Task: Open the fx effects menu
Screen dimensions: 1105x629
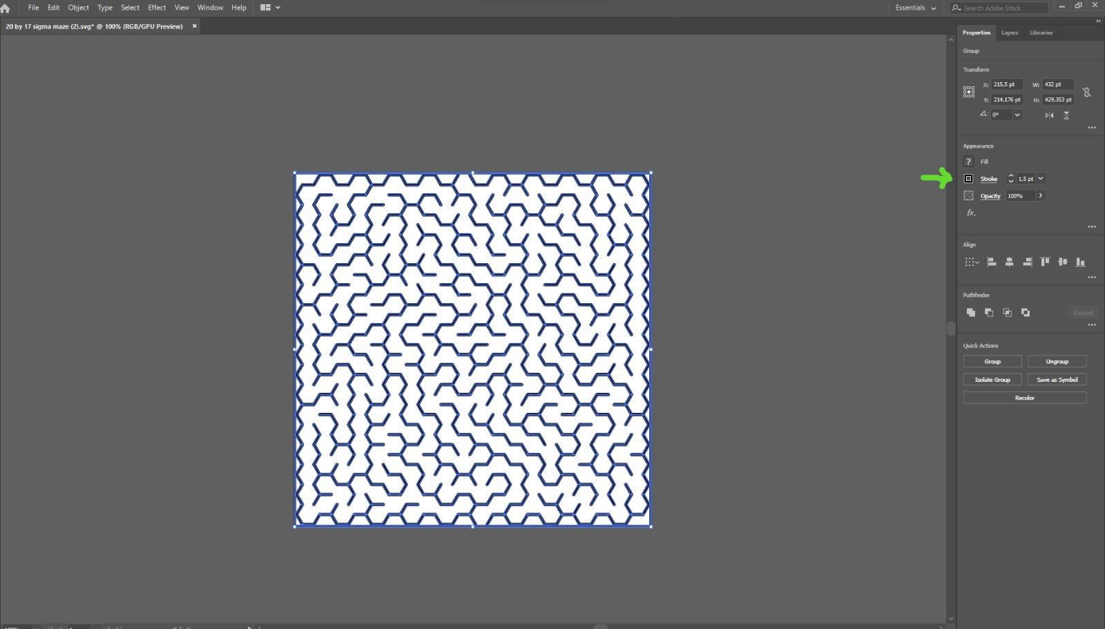Action: click(x=971, y=213)
